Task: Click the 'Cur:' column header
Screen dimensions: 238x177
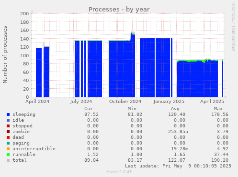Action: [x=90, y=109]
